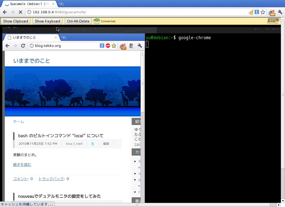Reload the blog.tekito.org page
Viewport: 285px width, 207px height.
coord(23,46)
